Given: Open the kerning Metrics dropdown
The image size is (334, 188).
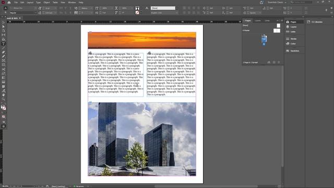Looking at the screenshot, I should (x=92, y=8).
